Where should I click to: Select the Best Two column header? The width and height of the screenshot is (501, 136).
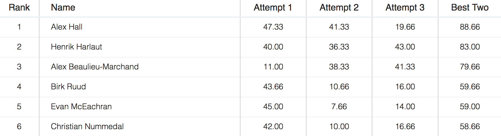pyautogui.click(x=470, y=8)
